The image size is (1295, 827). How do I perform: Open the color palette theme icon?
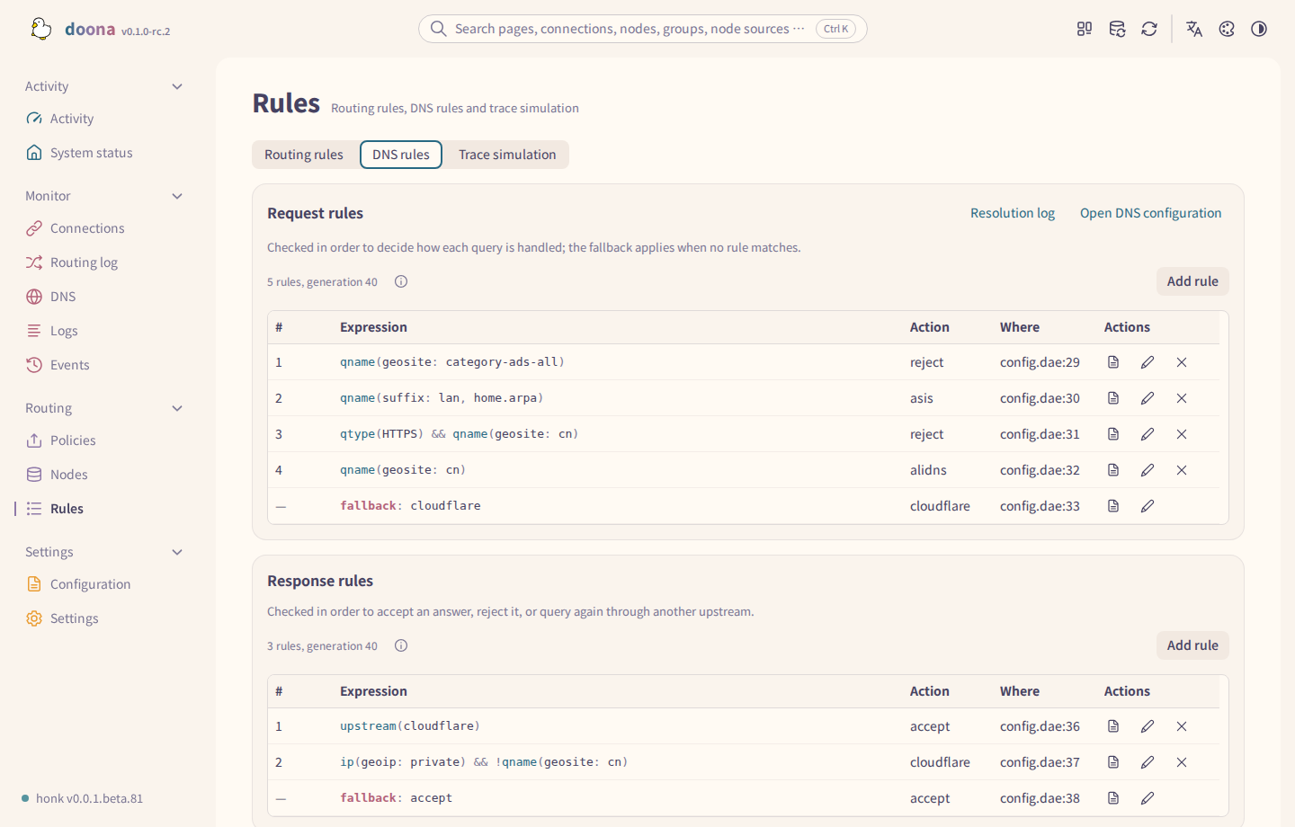pyautogui.click(x=1227, y=29)
